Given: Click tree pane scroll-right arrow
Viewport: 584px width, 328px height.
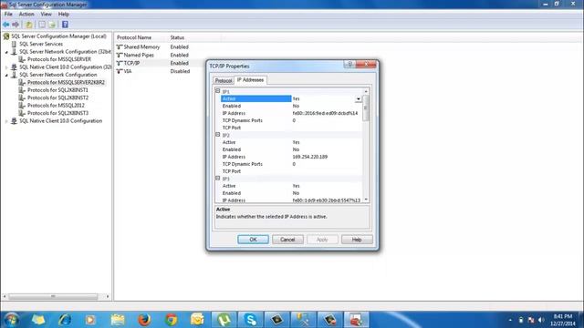Looking at the screenshot, I should [x=108, y=296].
